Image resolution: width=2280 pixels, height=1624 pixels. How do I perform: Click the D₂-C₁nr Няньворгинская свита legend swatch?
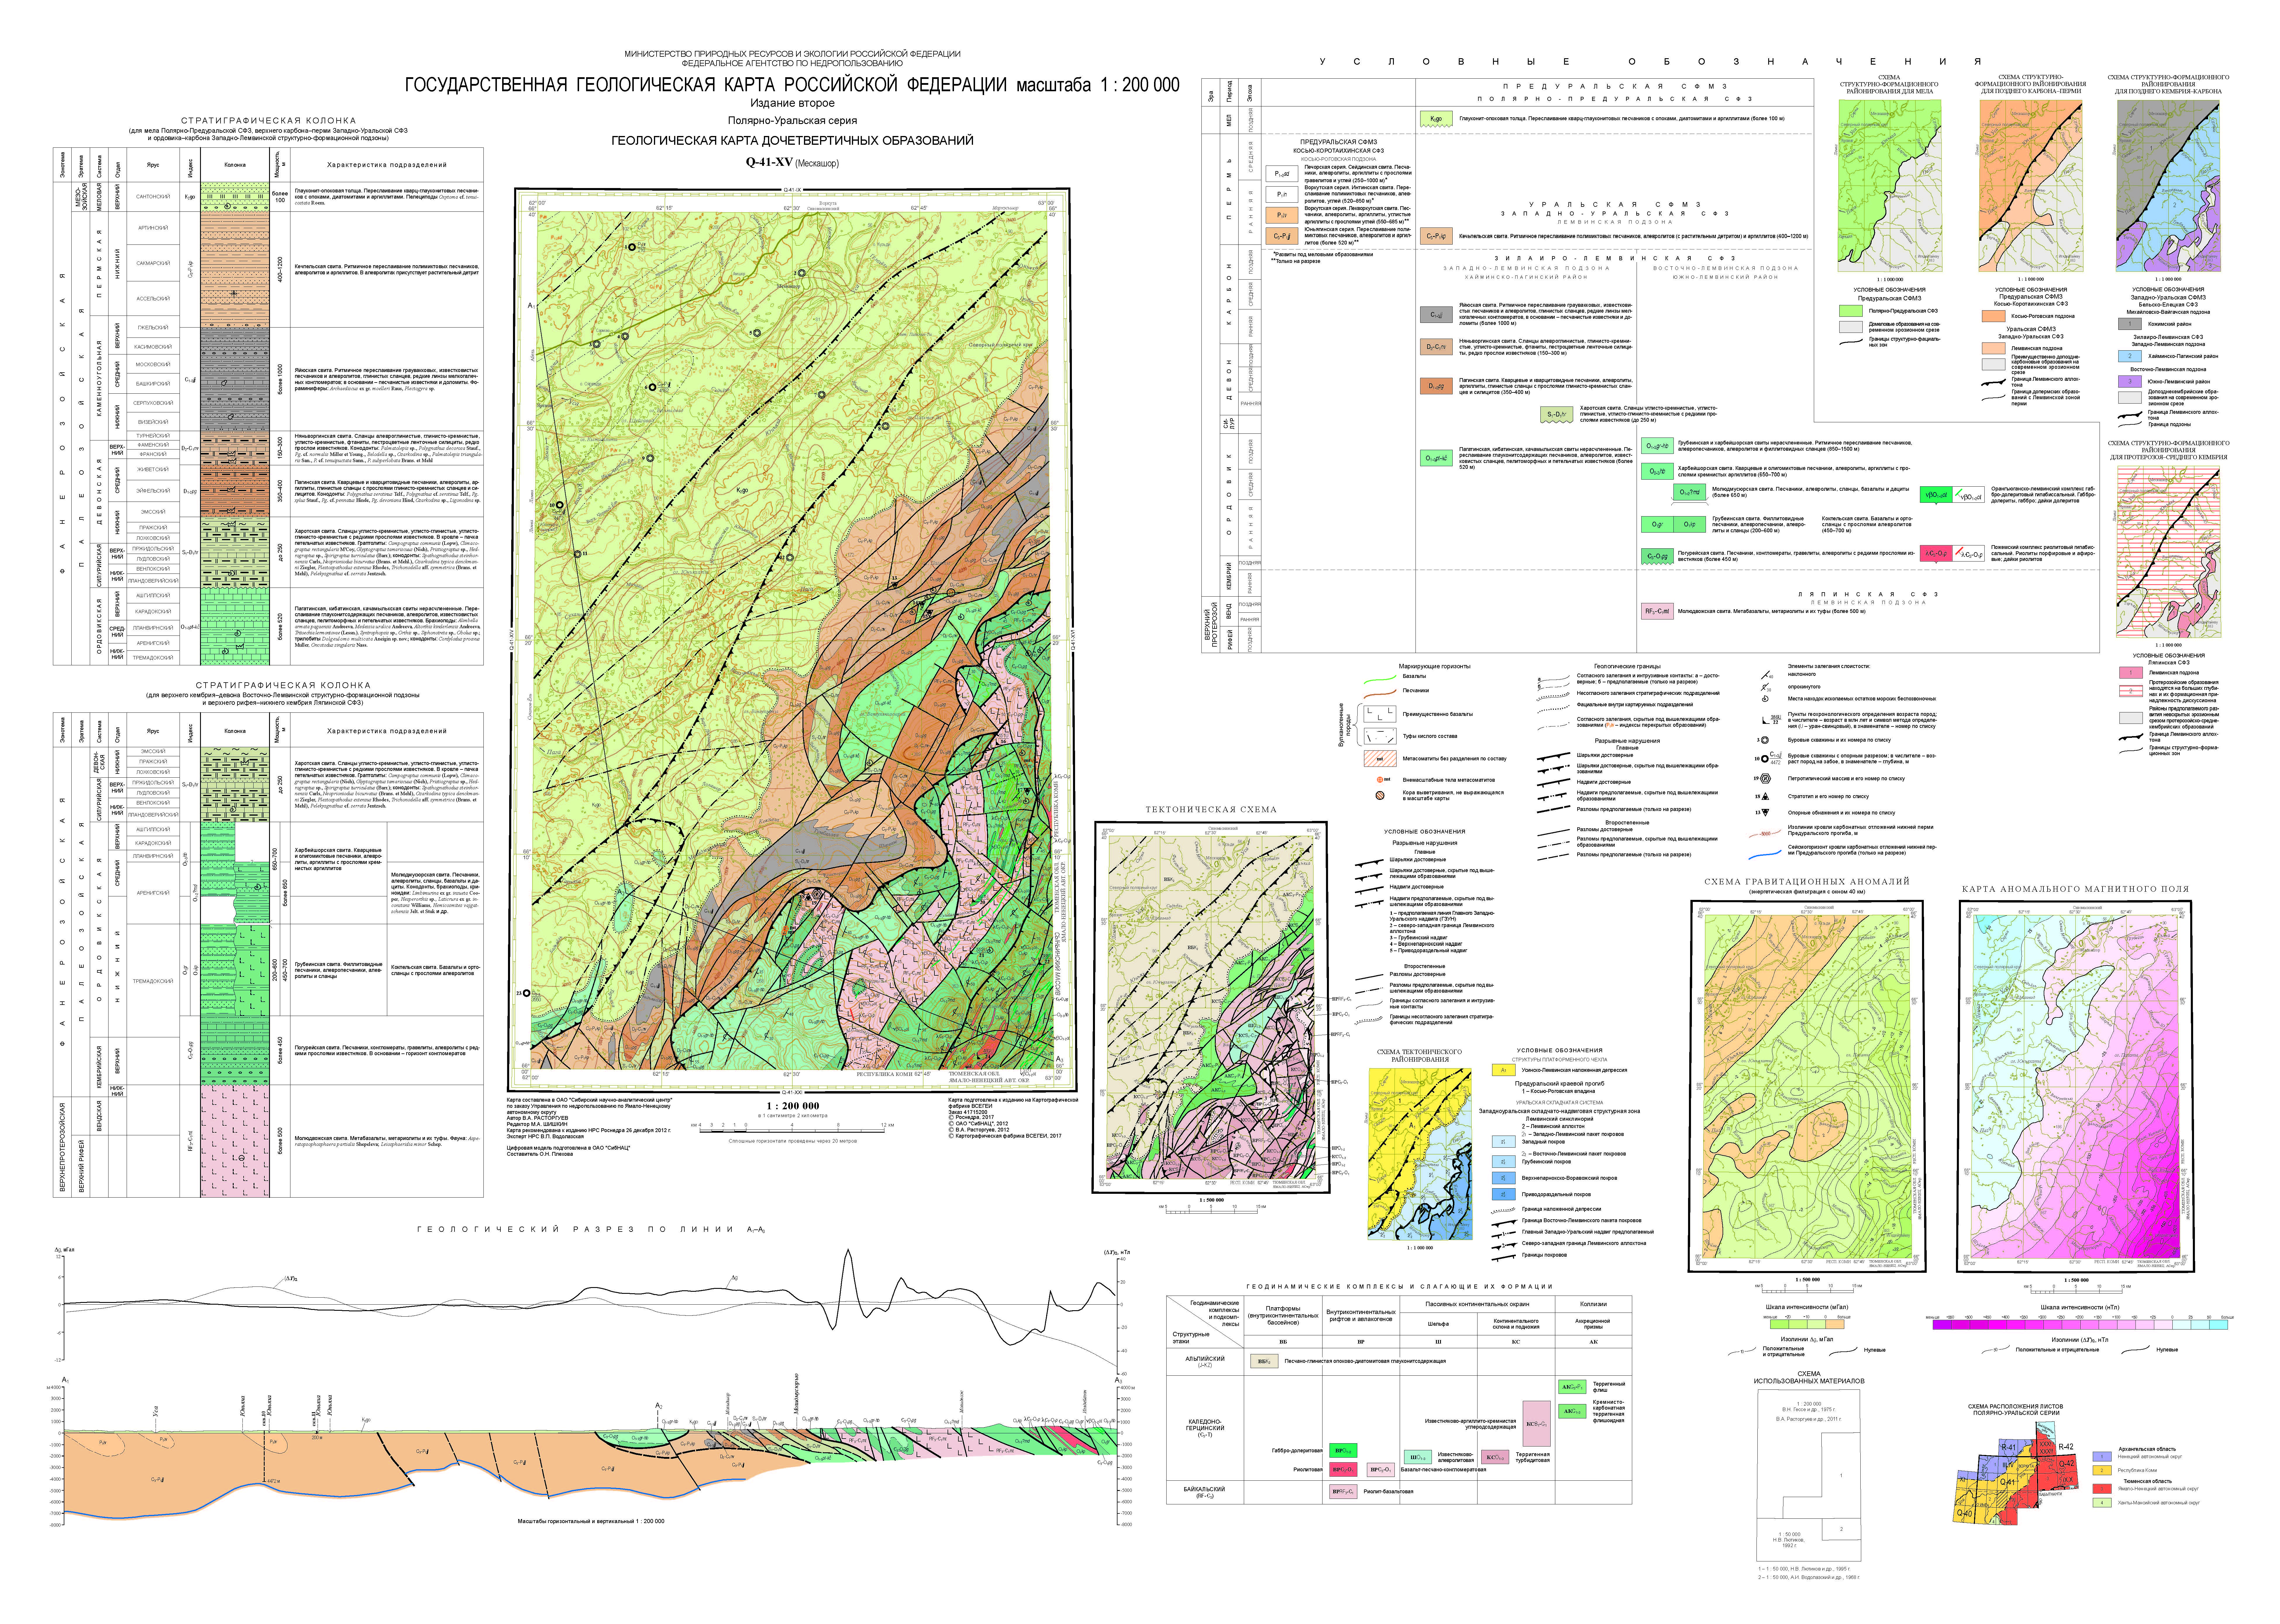click(x=1436, y=347)
